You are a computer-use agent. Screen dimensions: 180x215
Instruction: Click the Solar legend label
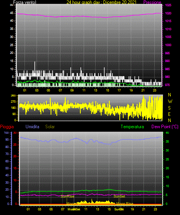50,127
